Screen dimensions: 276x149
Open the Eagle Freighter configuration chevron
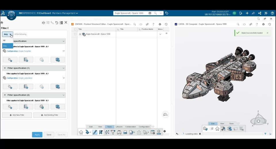click(64, 51)
